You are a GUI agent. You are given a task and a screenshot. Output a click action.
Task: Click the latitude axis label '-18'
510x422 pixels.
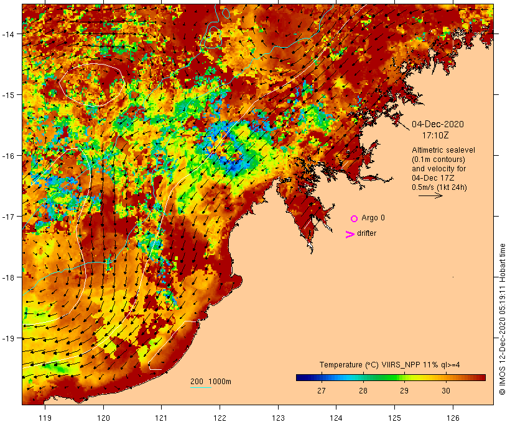click(8, 277)
